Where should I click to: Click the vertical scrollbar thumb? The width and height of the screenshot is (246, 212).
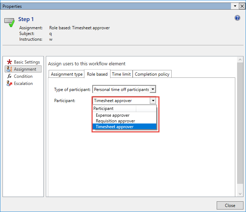click(x=240, y=123)
